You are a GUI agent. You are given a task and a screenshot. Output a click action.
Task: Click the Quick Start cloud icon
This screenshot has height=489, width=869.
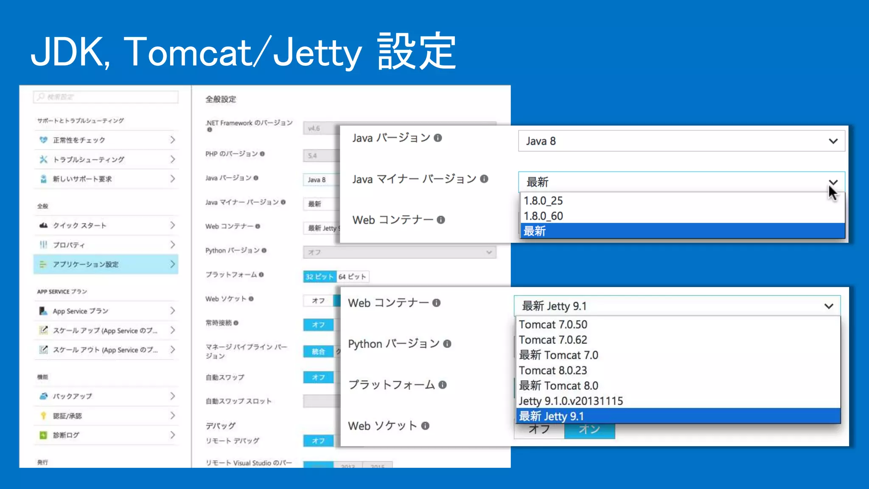pyautogui.click(x=43, y=225)
